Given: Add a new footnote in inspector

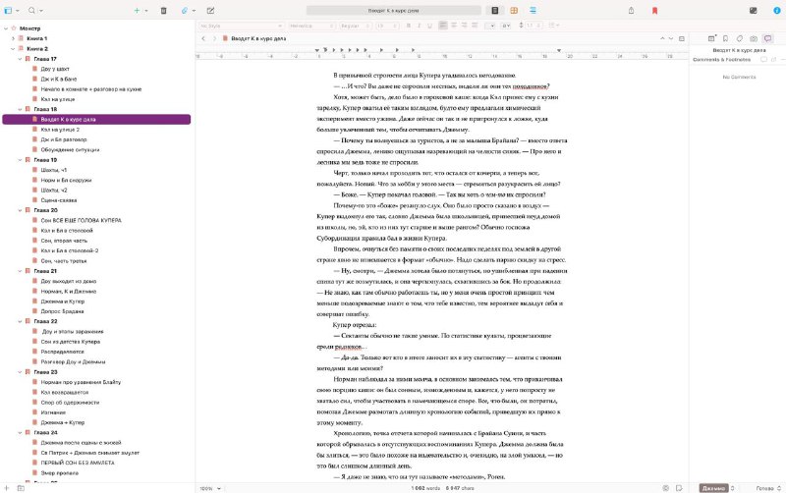Looking at the screenshot, I should pyautogui.click(x=773, y=60).
